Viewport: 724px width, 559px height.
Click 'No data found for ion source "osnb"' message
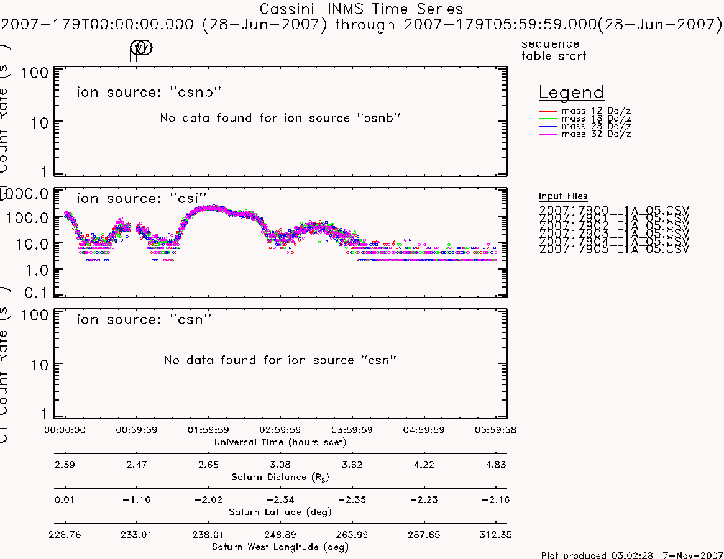pyautogui.click(x=280, y=118)
